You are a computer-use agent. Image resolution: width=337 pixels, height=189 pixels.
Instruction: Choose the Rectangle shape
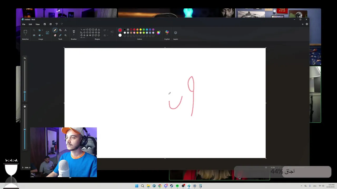pos(90,29)
